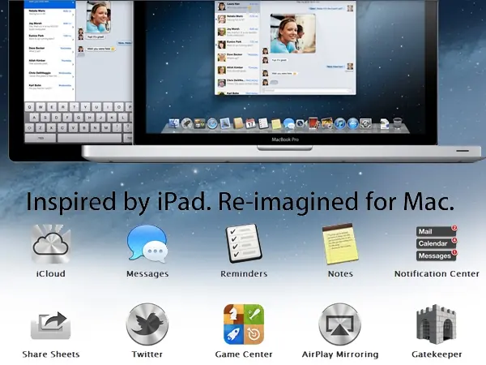Open System Preferences gears in the dock
The image size is (486, 365).
click(x=366, y=123)
